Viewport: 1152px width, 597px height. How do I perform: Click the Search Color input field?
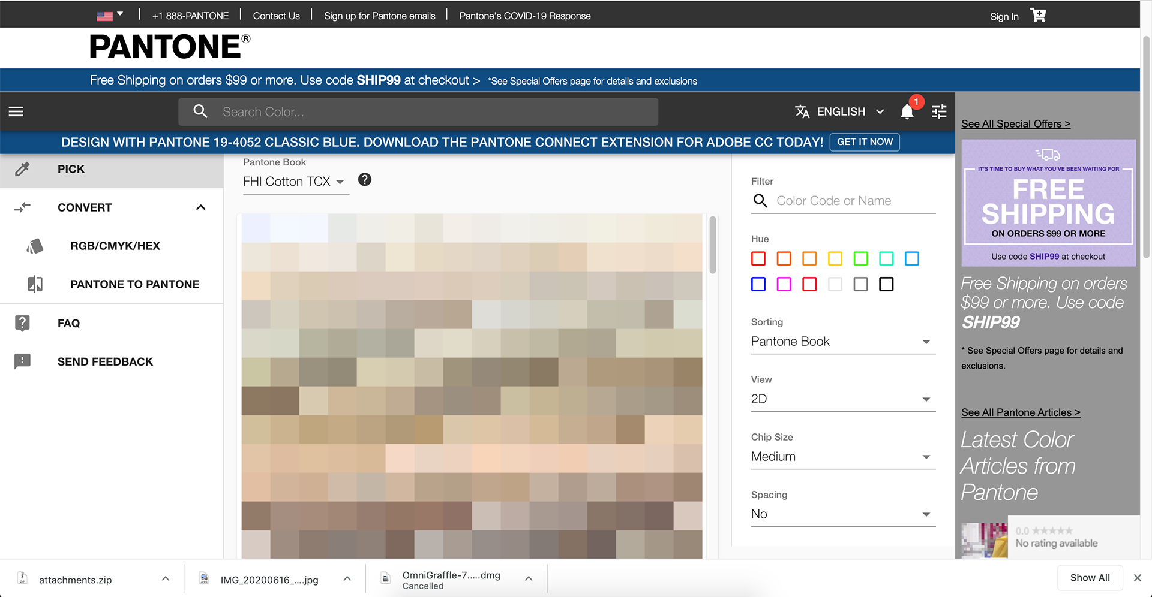click(418, 112)
